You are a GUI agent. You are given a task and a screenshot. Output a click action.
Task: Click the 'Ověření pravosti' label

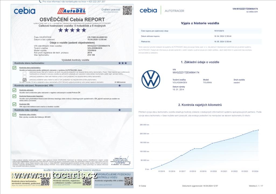pos(111,10)
